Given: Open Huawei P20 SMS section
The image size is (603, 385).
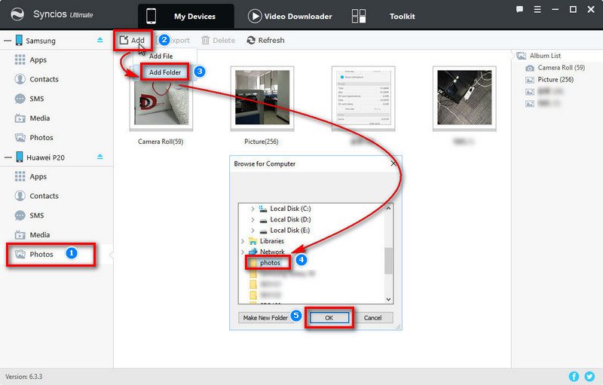Looking at the screenshot, I should 36,215.
